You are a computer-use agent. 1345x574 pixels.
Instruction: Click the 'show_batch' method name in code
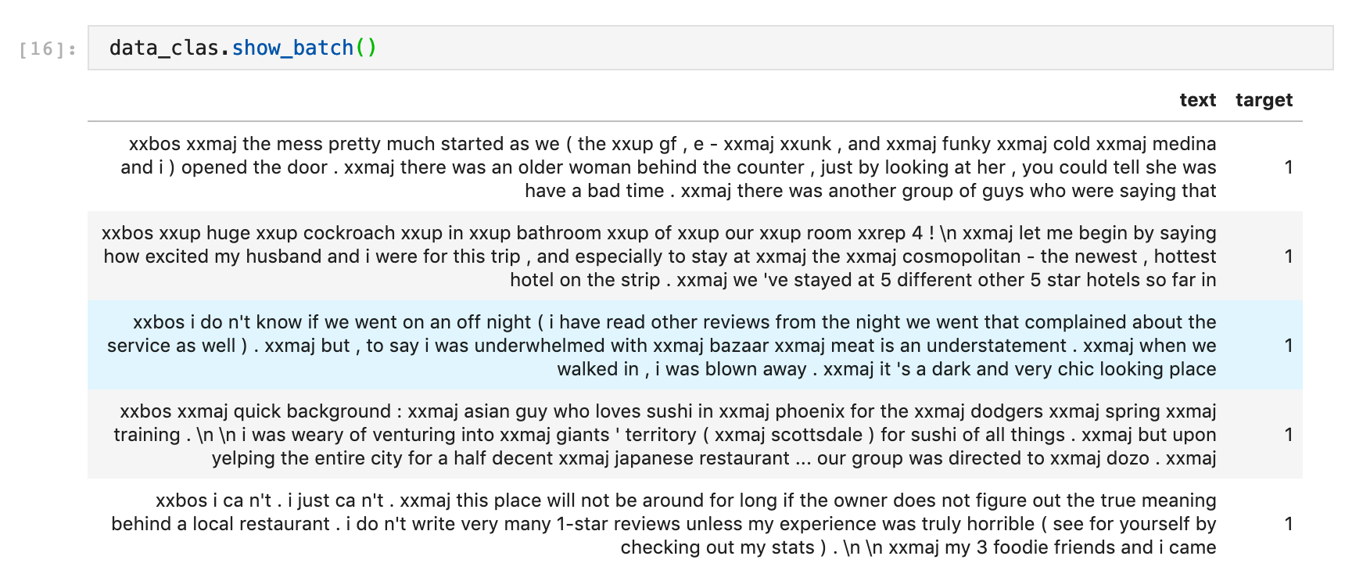292,48
